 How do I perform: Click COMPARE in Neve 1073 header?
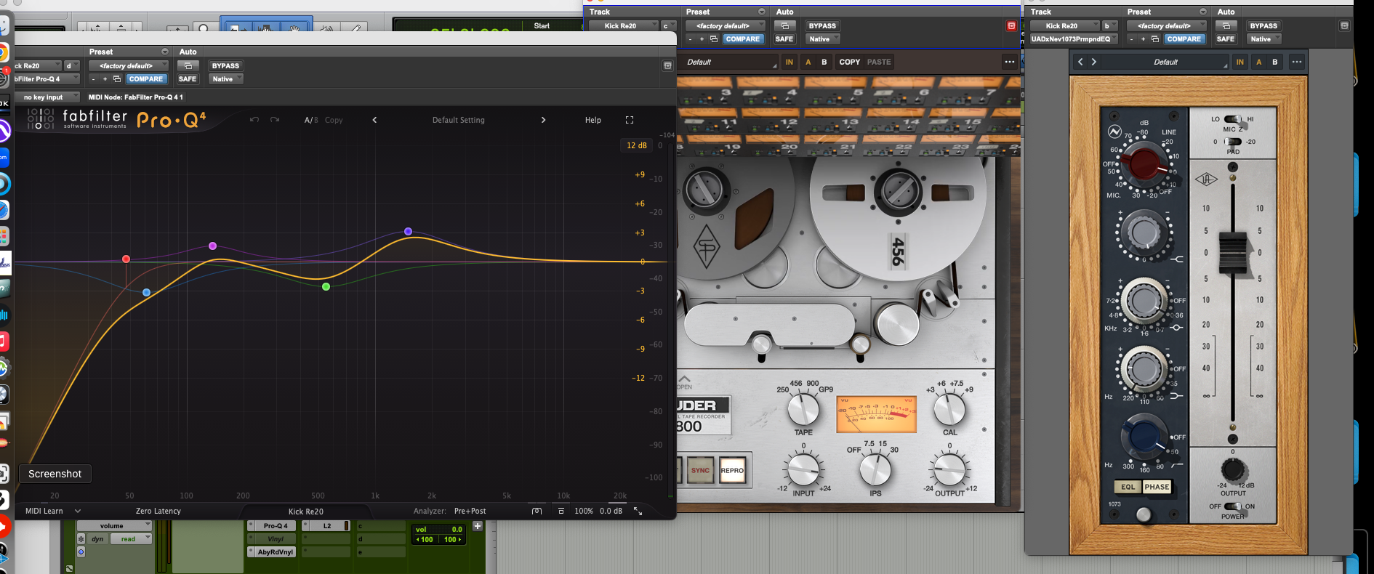point(1184,39)
